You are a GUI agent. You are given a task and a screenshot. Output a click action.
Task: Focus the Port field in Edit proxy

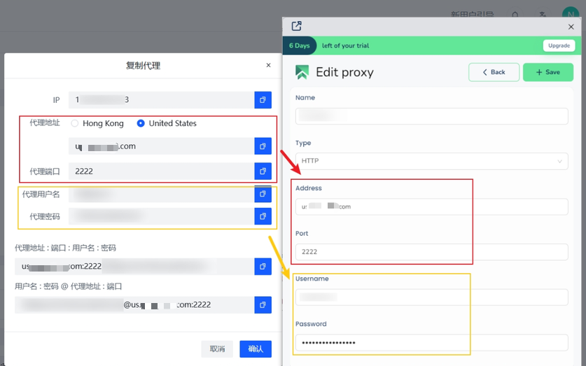[431, 252]
